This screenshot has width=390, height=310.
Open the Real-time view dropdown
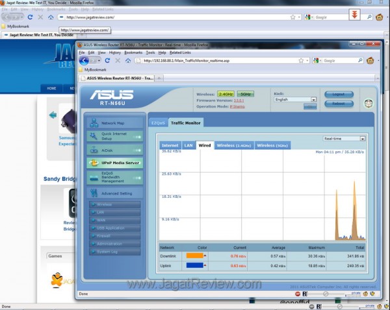pyautogui.click(x=344, y=139)
